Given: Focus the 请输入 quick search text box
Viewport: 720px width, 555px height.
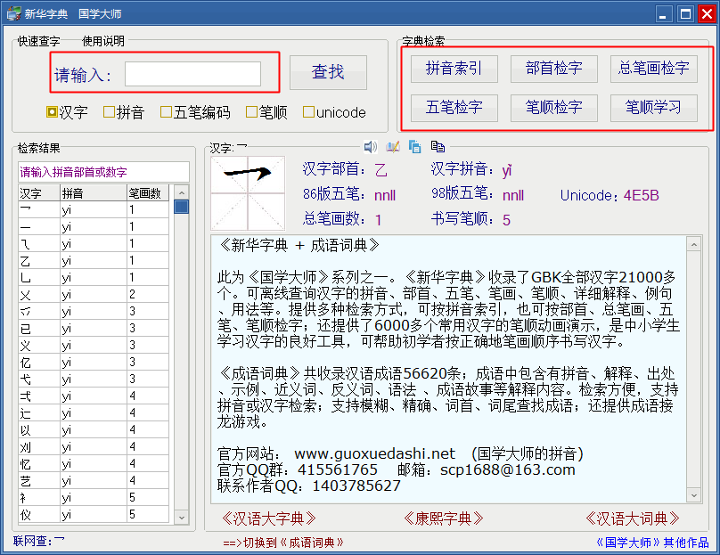Looking at the screenshot, I should click(x=192, y=74).
